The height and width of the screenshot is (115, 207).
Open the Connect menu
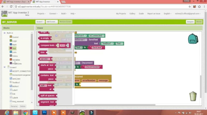[x=53, y=14]
